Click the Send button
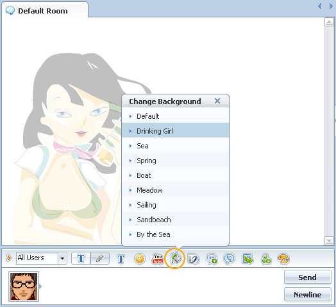Image resolution: width=336 pixels, height=307 pixels. pos(308,277)
